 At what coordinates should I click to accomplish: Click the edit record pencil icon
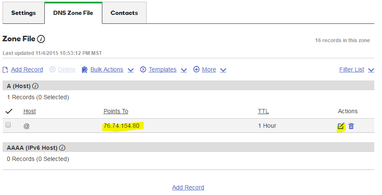pyautogui.click(x=341, y=126)
